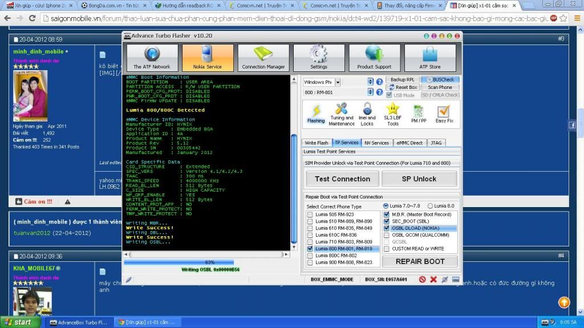Open SL3 LBF Tools star icon
The width and height of the screenshot is (584, 328).
click(x=392, y=114)
